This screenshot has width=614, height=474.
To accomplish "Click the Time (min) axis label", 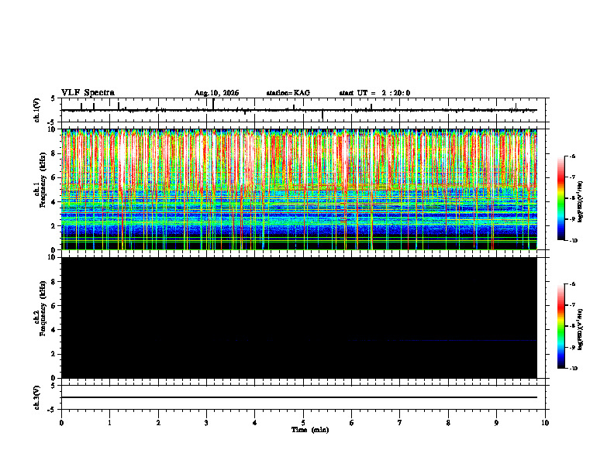I will 310,430.
